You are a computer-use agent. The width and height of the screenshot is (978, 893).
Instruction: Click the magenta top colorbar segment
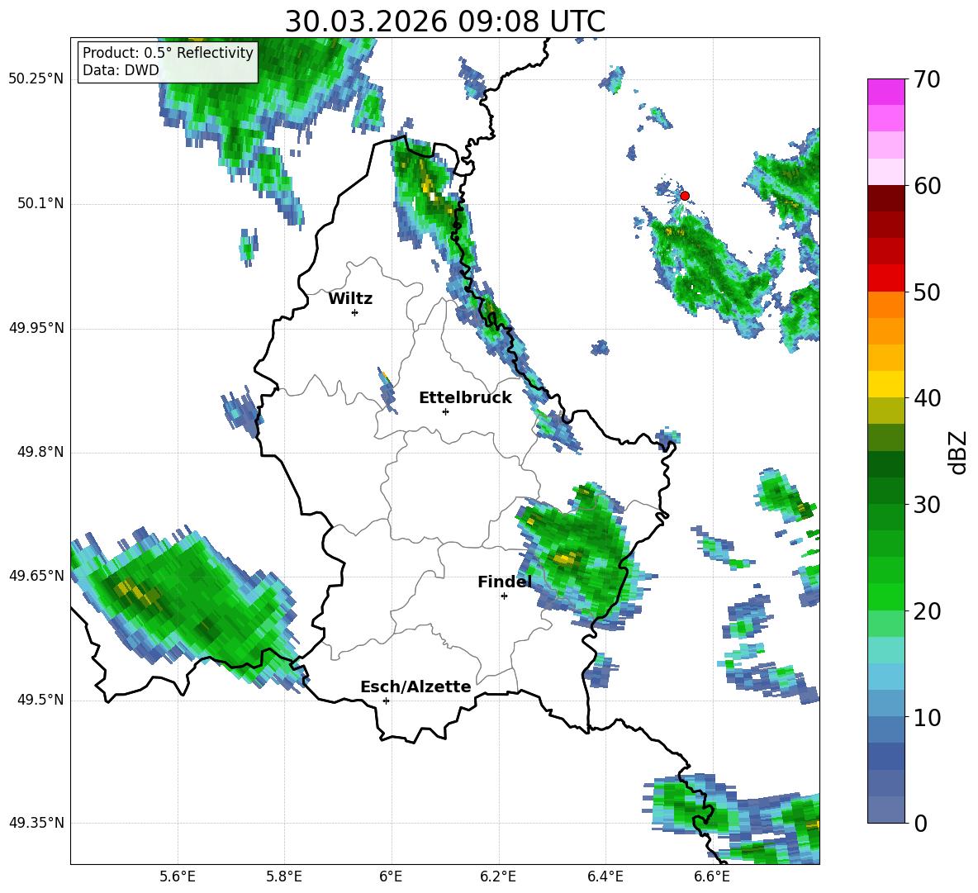tap(885, 92)
